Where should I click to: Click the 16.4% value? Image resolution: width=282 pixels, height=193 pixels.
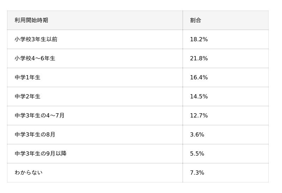pos(199,78)
